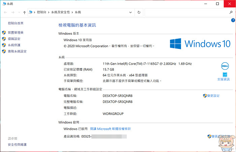This screenshot has width=236, height=152.
Task: Click 支援資訊 link under Dell logo
Action: [224, 79]
